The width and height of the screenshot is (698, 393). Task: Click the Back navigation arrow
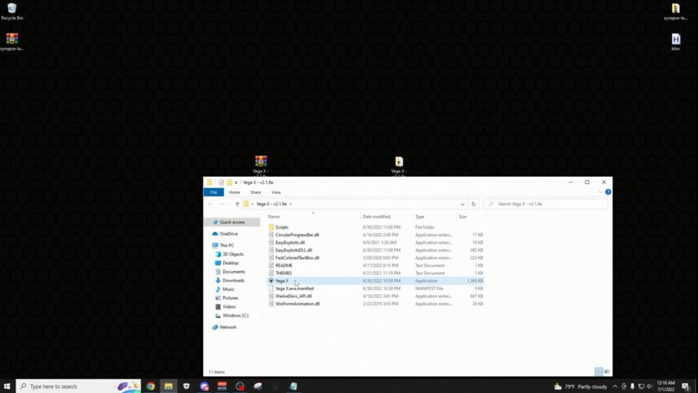click(211, 204)
